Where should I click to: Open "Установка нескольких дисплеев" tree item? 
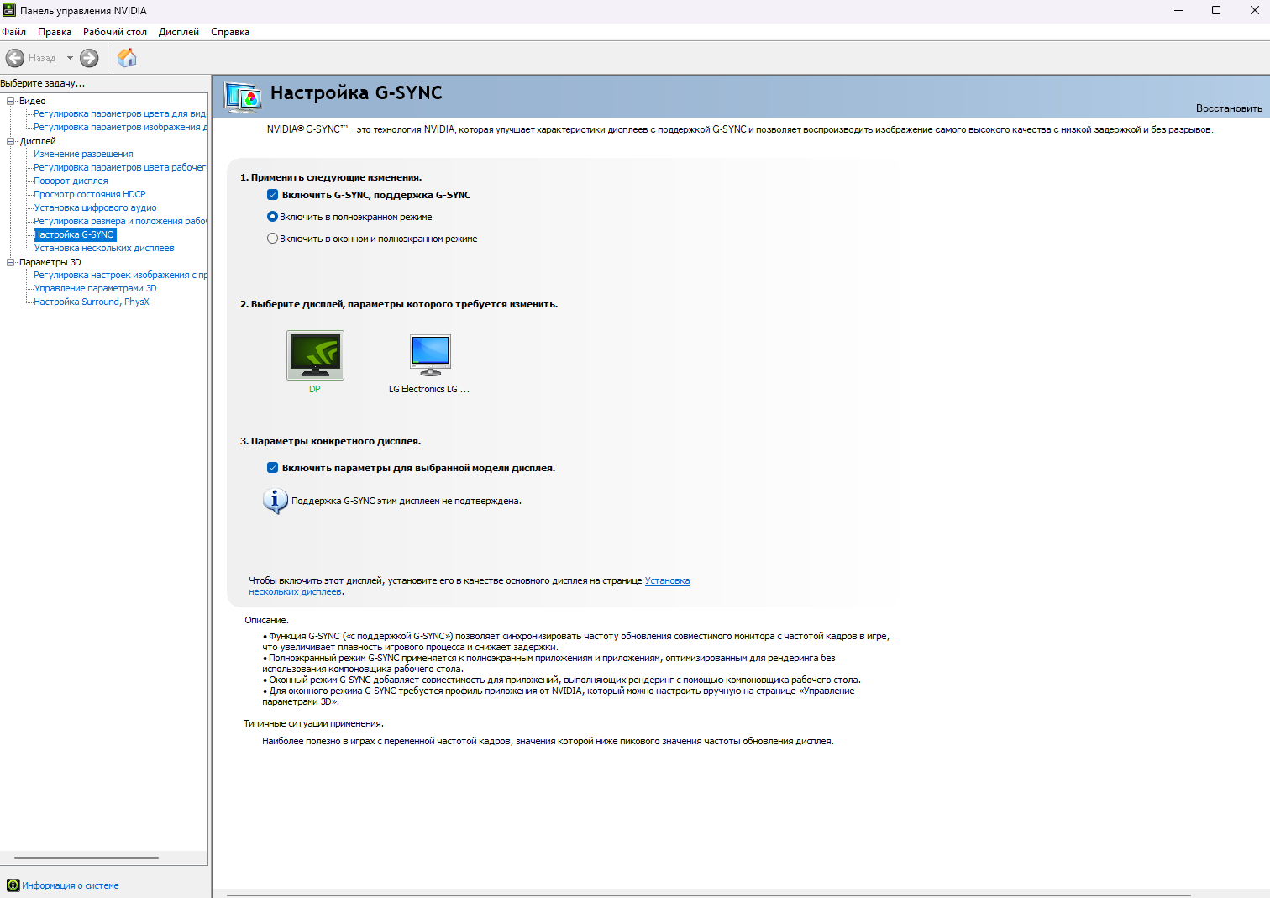point(104,248)
